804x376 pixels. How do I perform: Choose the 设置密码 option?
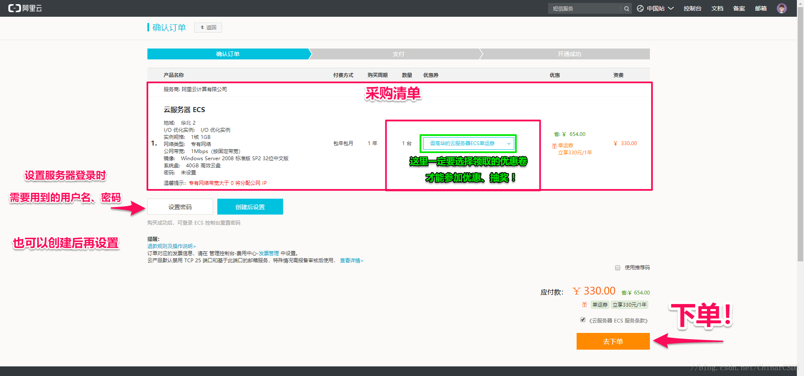coord(180,207)
